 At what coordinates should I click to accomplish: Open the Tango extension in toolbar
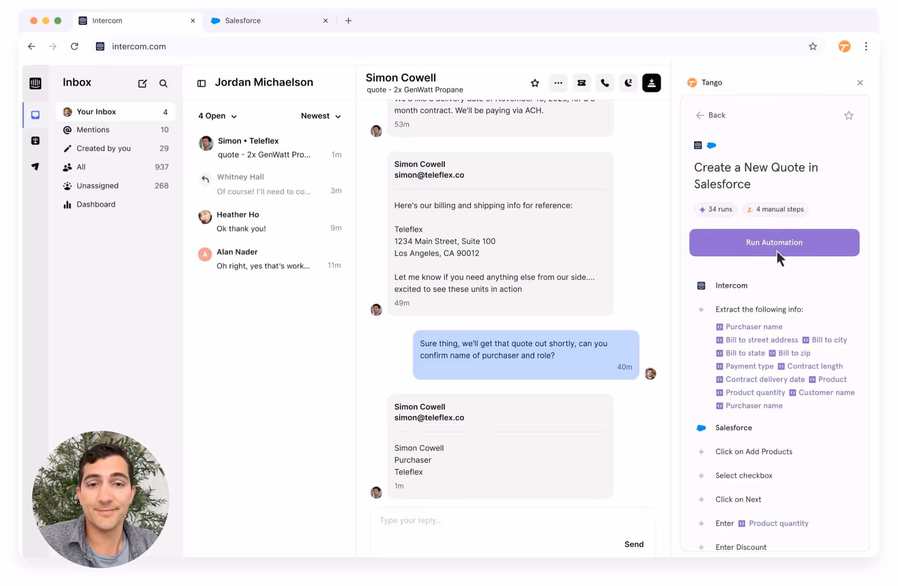(x=844, y=46)
